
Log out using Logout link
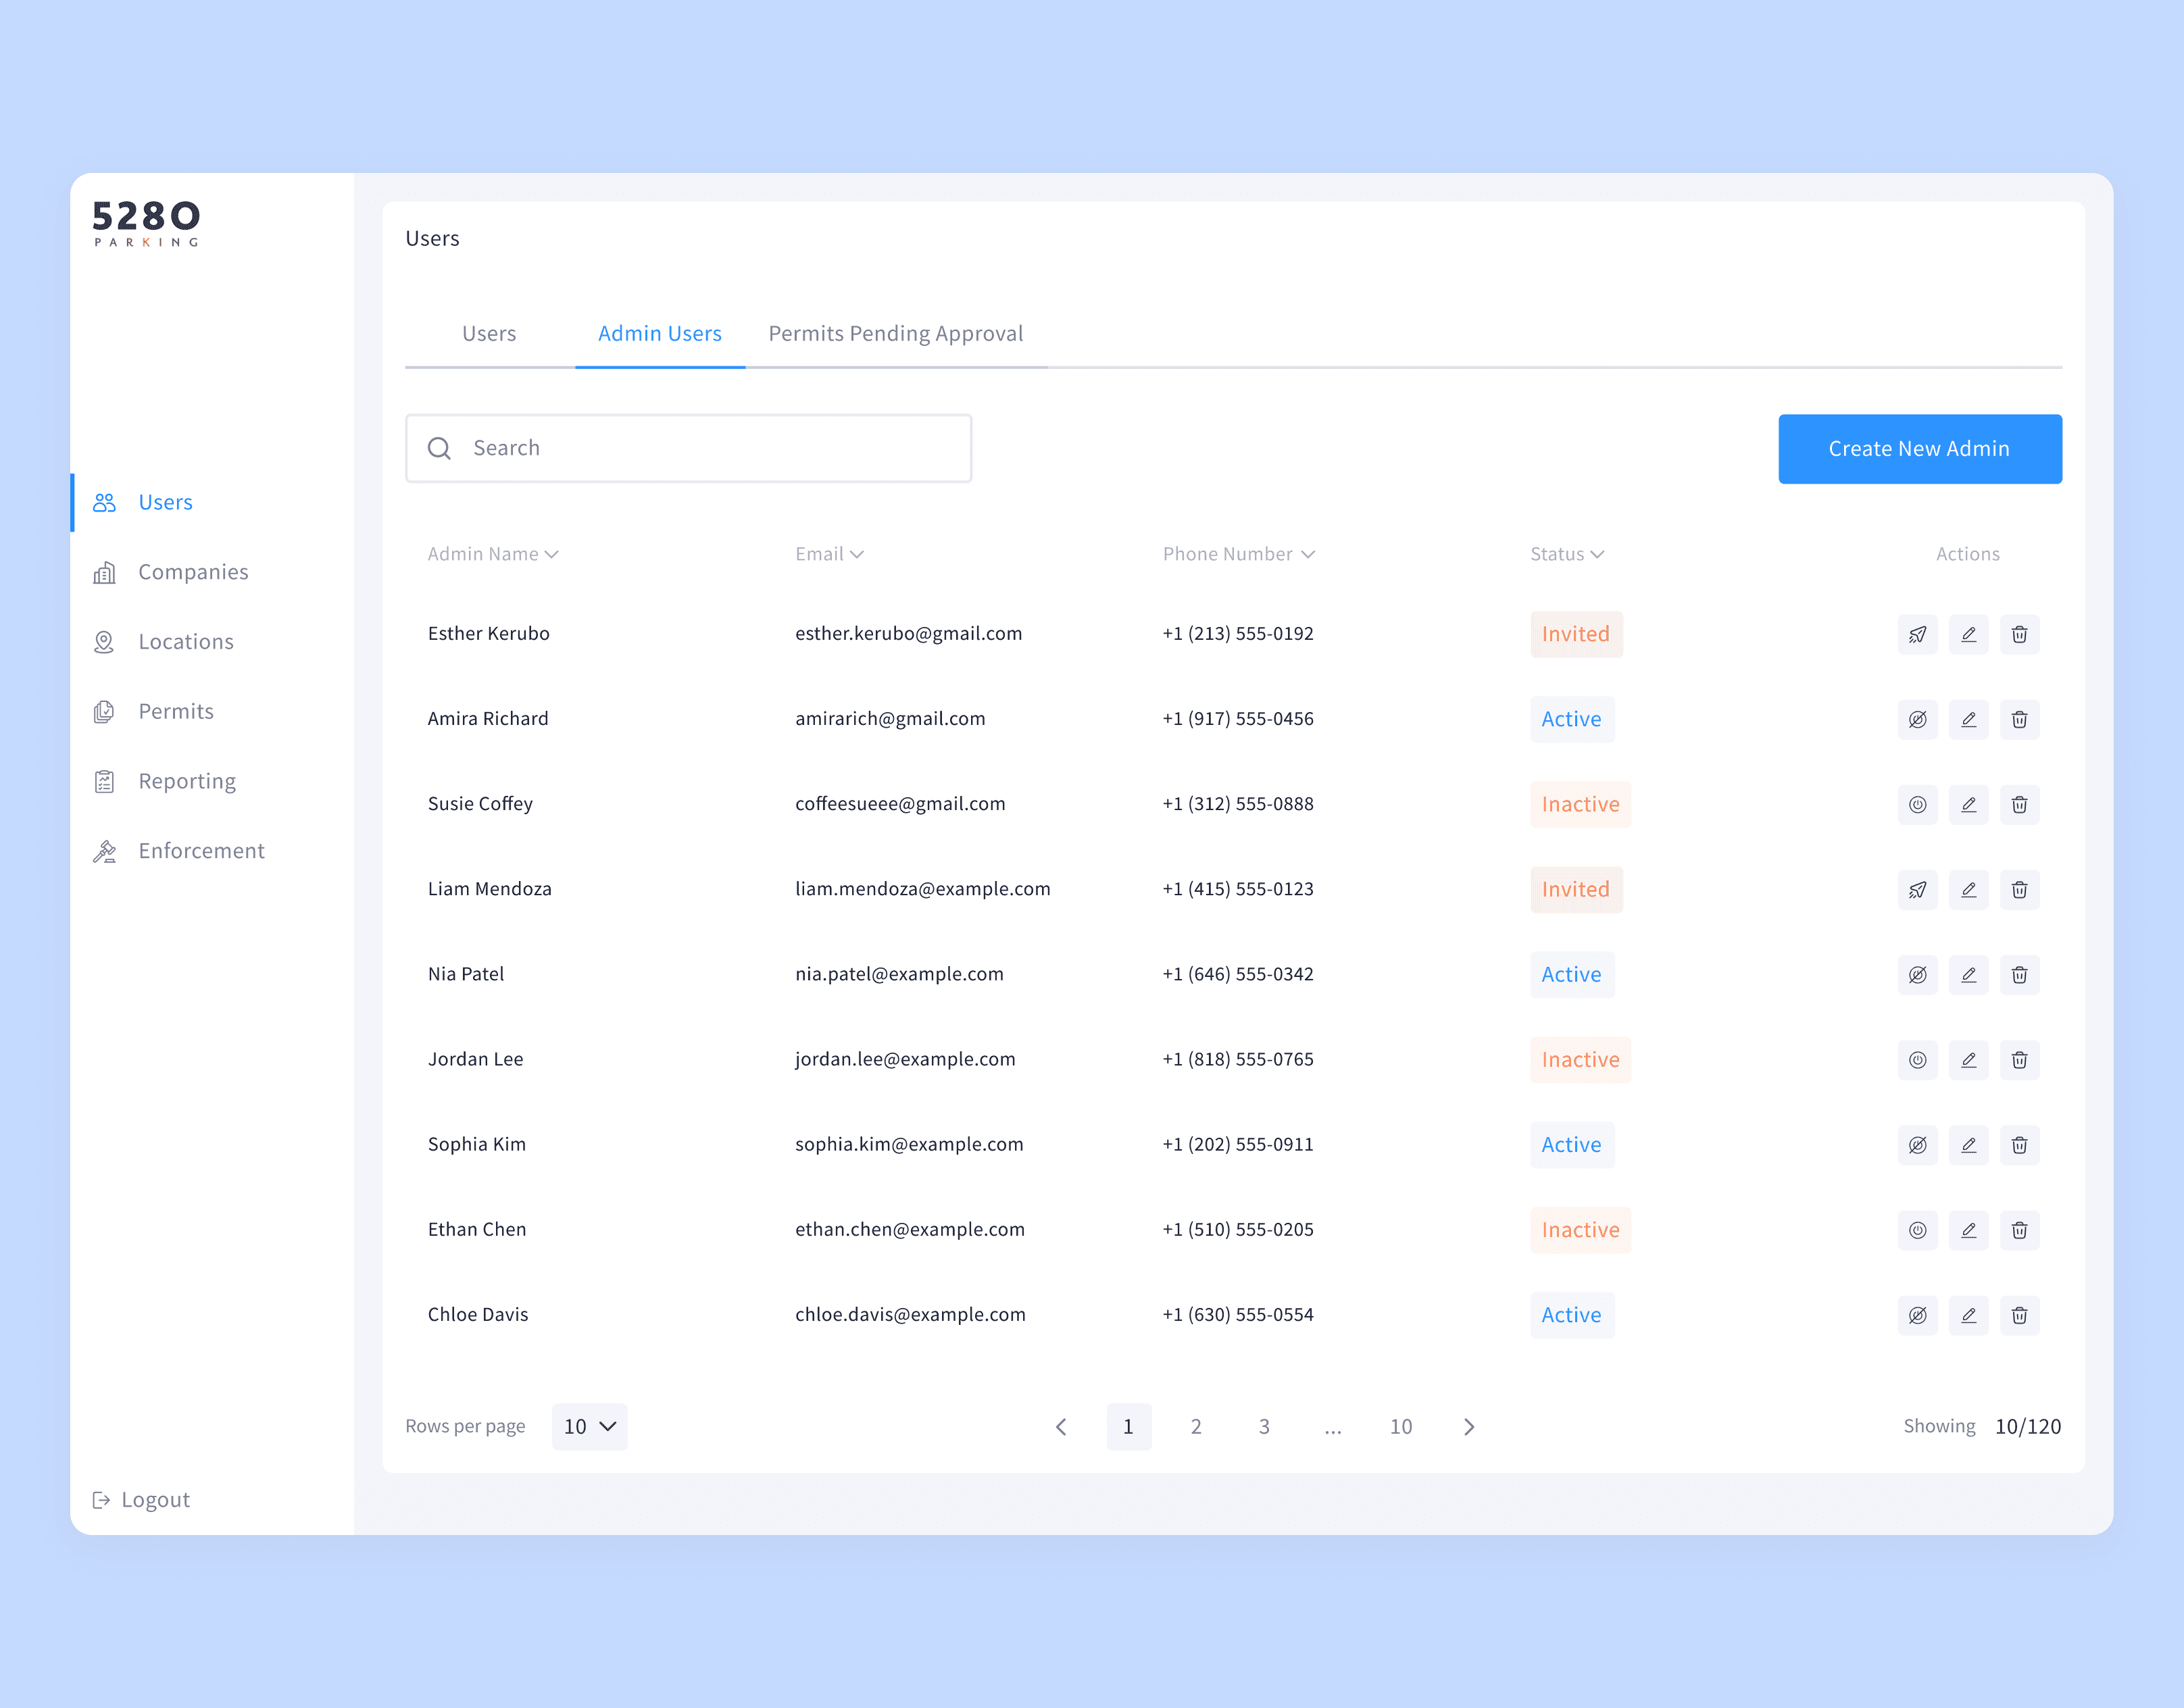(x=141, y=1500)
